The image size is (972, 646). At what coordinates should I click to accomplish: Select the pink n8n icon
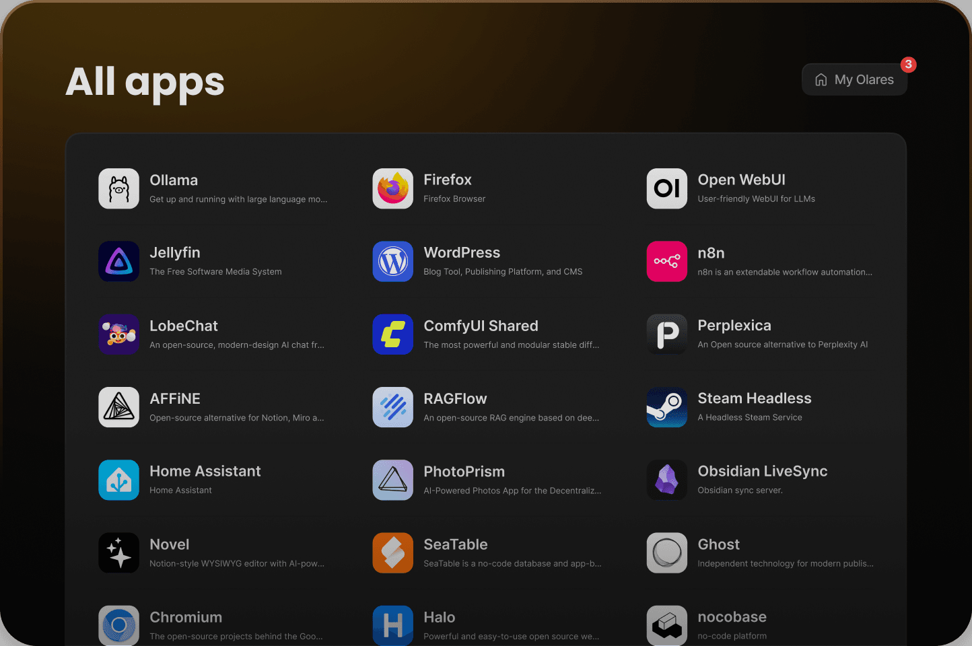click(667, 261)
